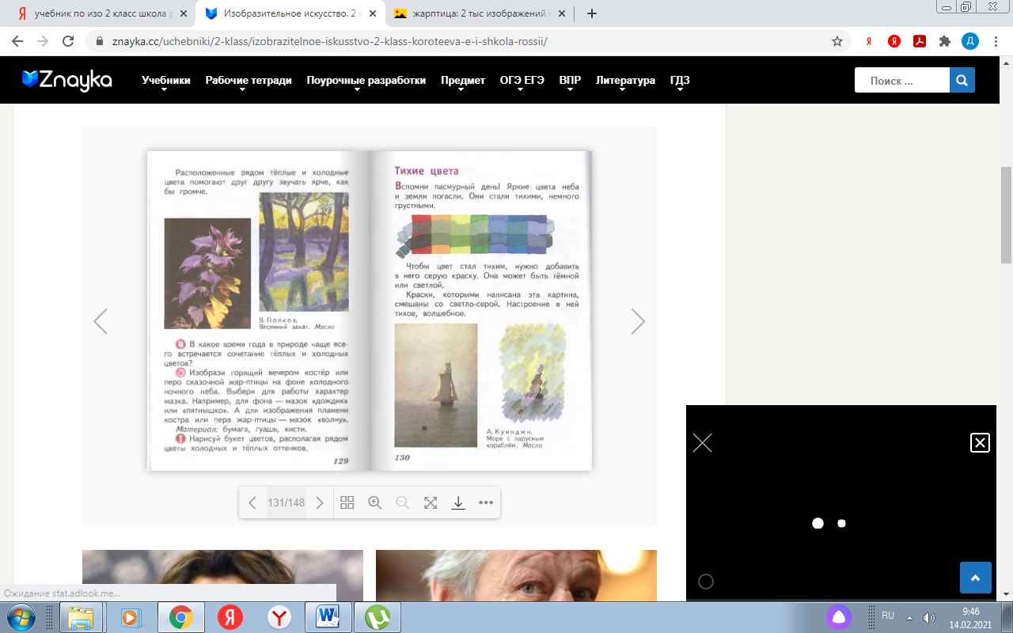The height and width of the screenshot is (633, 1013).
Task: Go back with the browser back arrow
Action: [18, 41]
